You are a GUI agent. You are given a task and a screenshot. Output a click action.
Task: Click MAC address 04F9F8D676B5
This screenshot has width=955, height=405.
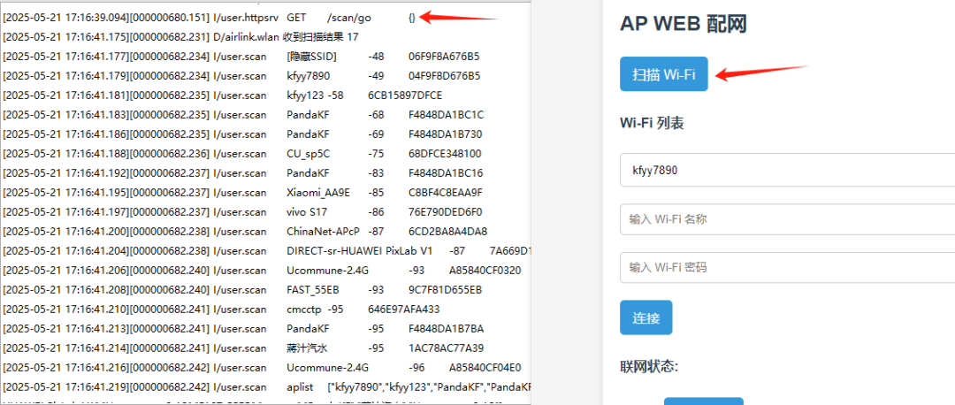444,76
